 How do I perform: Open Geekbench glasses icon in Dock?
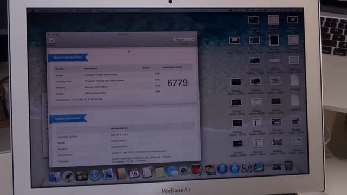(259, 167)
